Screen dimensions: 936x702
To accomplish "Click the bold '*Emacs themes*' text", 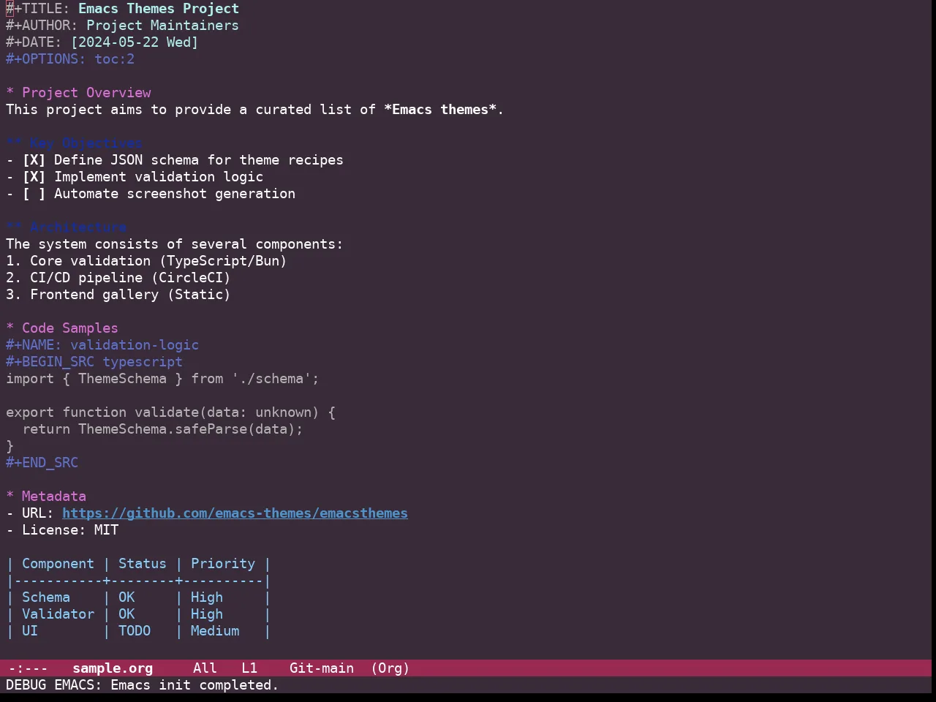I will (x=440, y=110).
